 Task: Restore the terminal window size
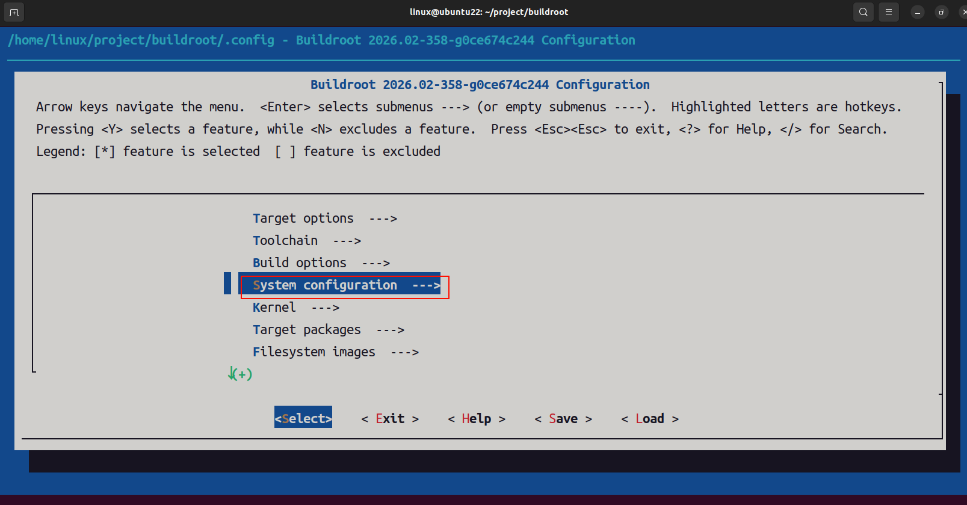[x=942, y=12]
